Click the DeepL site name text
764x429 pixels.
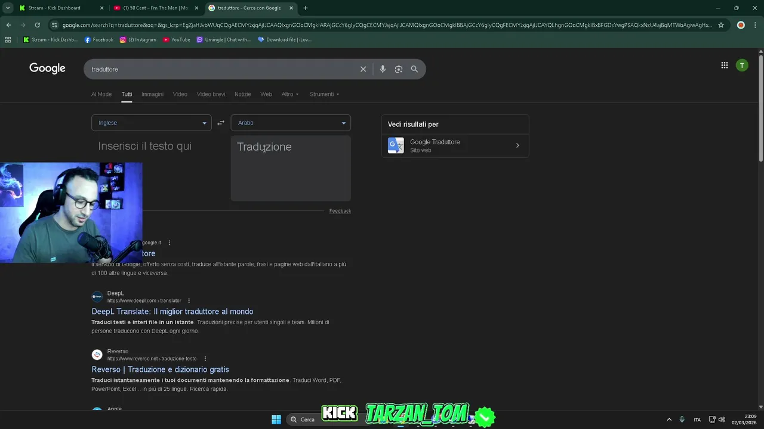coord(116,293)
